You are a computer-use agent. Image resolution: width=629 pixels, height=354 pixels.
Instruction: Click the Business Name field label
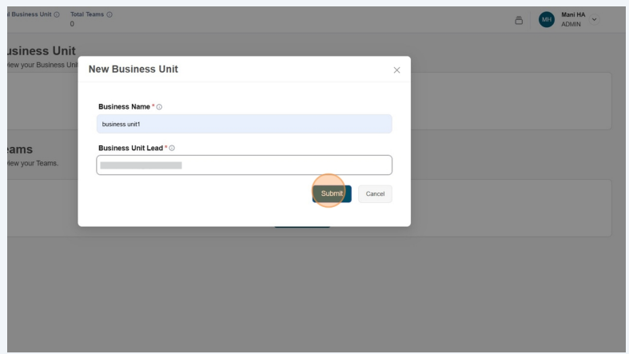coord(124,107)
